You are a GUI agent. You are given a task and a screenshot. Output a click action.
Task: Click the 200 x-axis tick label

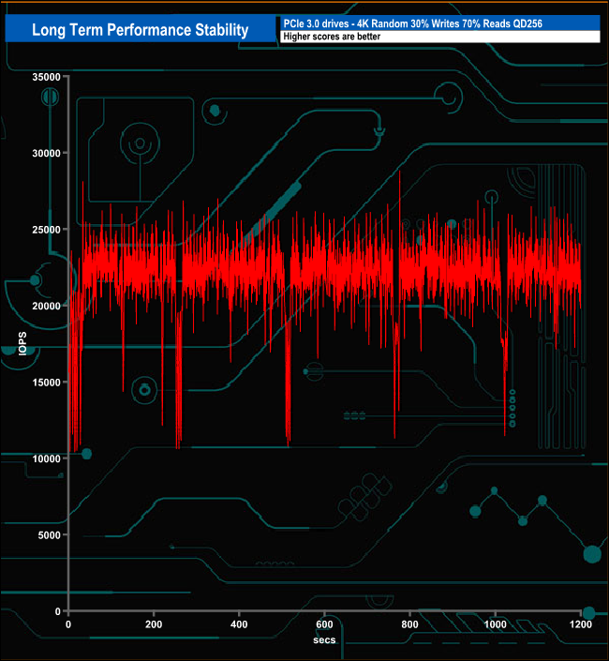pos(154,624)
